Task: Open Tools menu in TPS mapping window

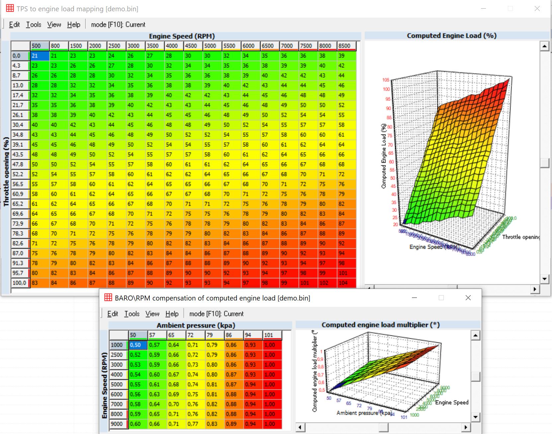Action: [x=34, y=25]
